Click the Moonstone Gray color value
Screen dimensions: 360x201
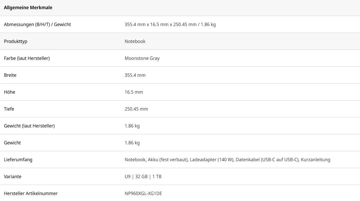click(142, 58)
